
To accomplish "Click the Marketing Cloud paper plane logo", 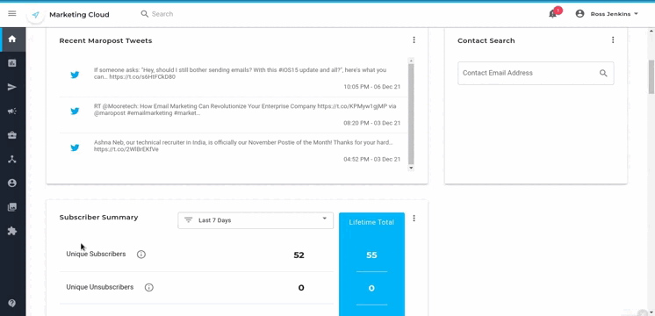I will (35, 15).
